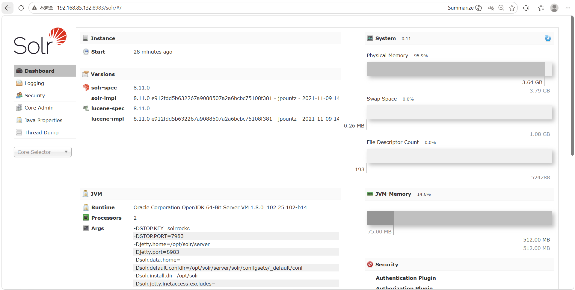Refresh the System panel values

tap(548, 38)
